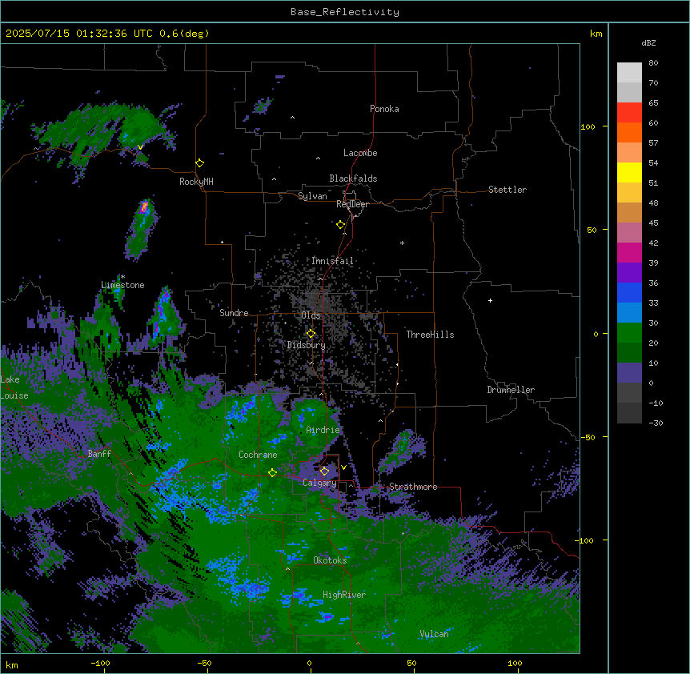Click the yellow V marker in northwest echoes
The image size is (690, 674).
(140, 147)
